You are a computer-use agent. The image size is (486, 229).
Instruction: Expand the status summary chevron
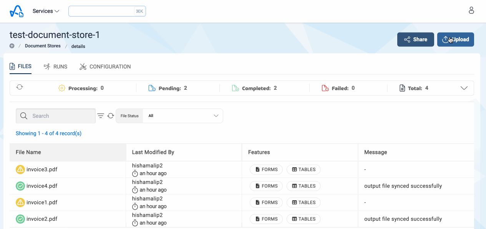pyautogui.click(x=464, y=88)
